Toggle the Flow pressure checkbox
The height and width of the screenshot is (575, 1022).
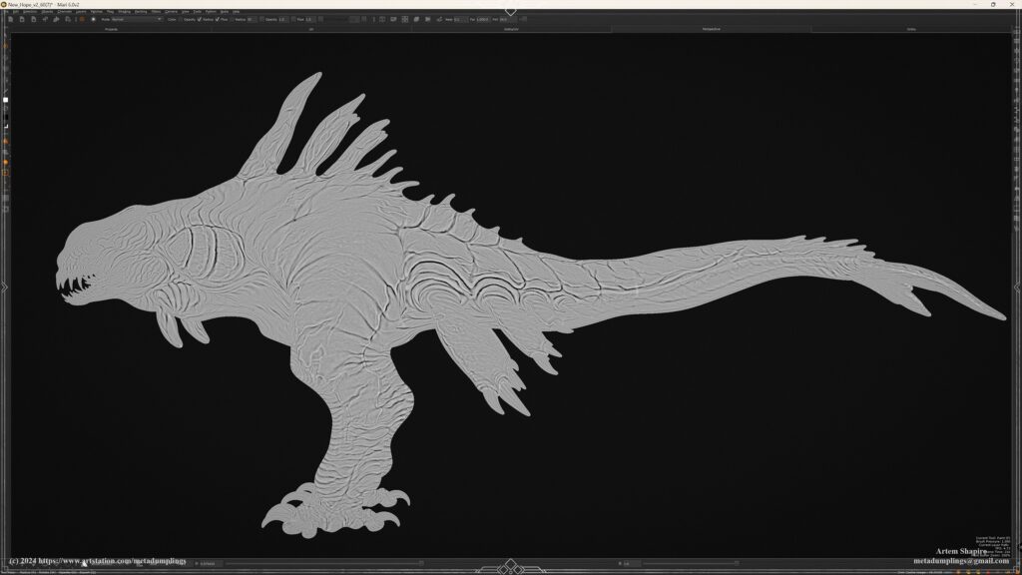pyautogui.click(x=217, y=19)
